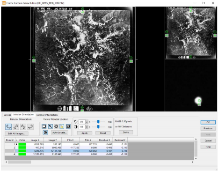This screenshot has width=218, height=171.
Task: Click the first viewer window icon
Action: [44, 126]
